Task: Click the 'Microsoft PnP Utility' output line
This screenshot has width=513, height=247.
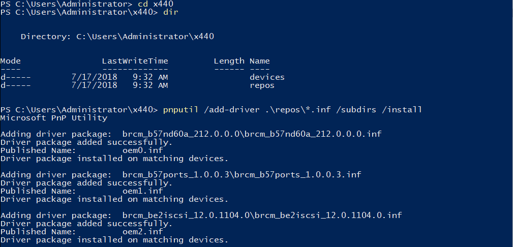Action: click(x=54, y=118)
